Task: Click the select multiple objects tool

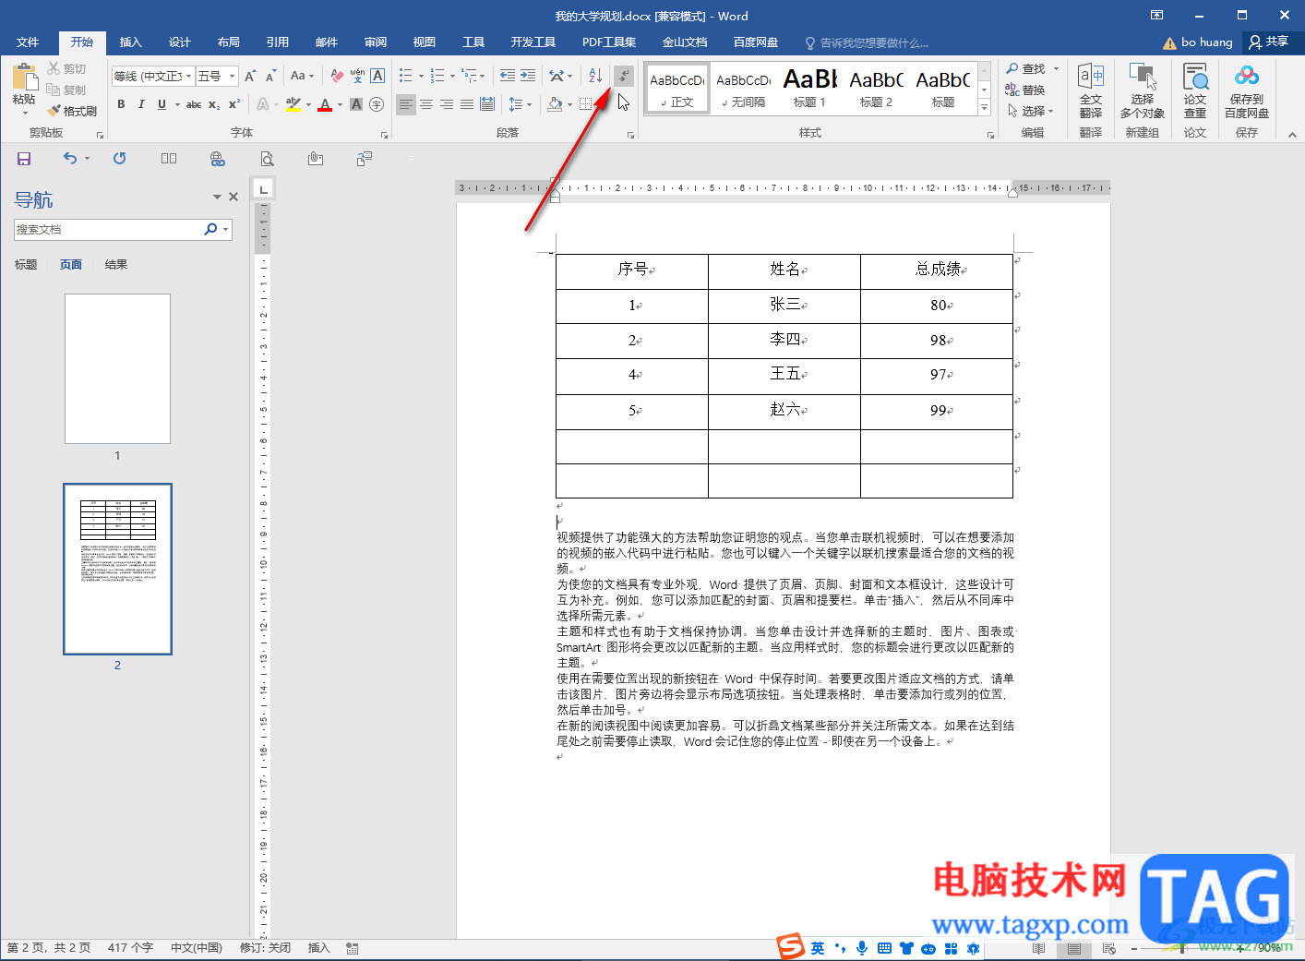Action: 1143,90
